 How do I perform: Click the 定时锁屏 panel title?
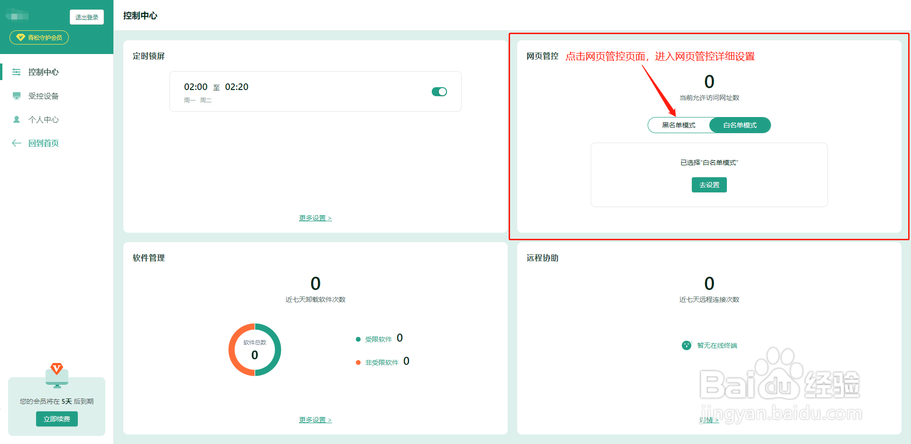[149, 56]
